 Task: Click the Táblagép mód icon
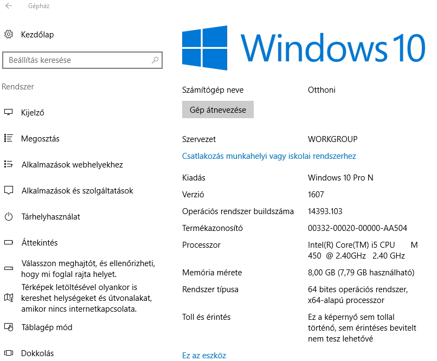tap(9, 327)
